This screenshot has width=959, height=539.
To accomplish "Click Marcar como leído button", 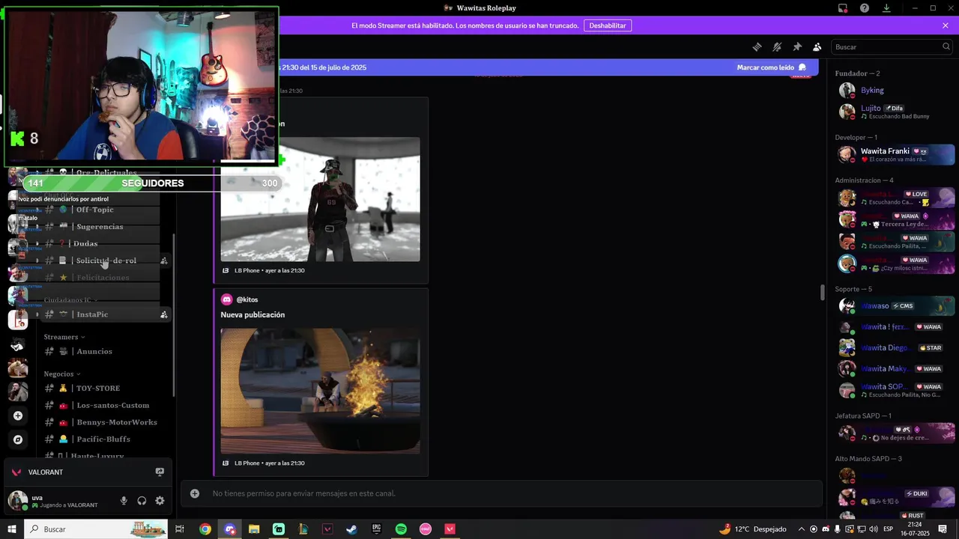I will coord(772,67).
